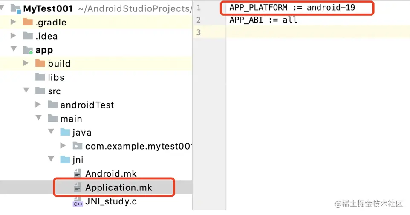Collapse the app module arrow

coord(14,49)
